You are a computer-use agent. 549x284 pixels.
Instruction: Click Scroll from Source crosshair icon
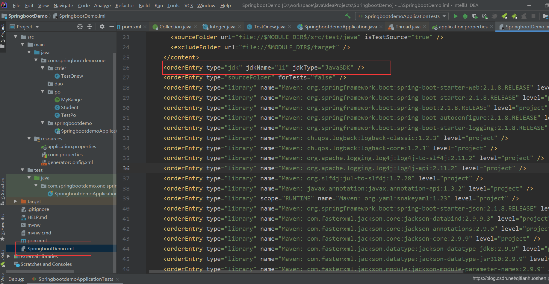click(x=79, y=27)
